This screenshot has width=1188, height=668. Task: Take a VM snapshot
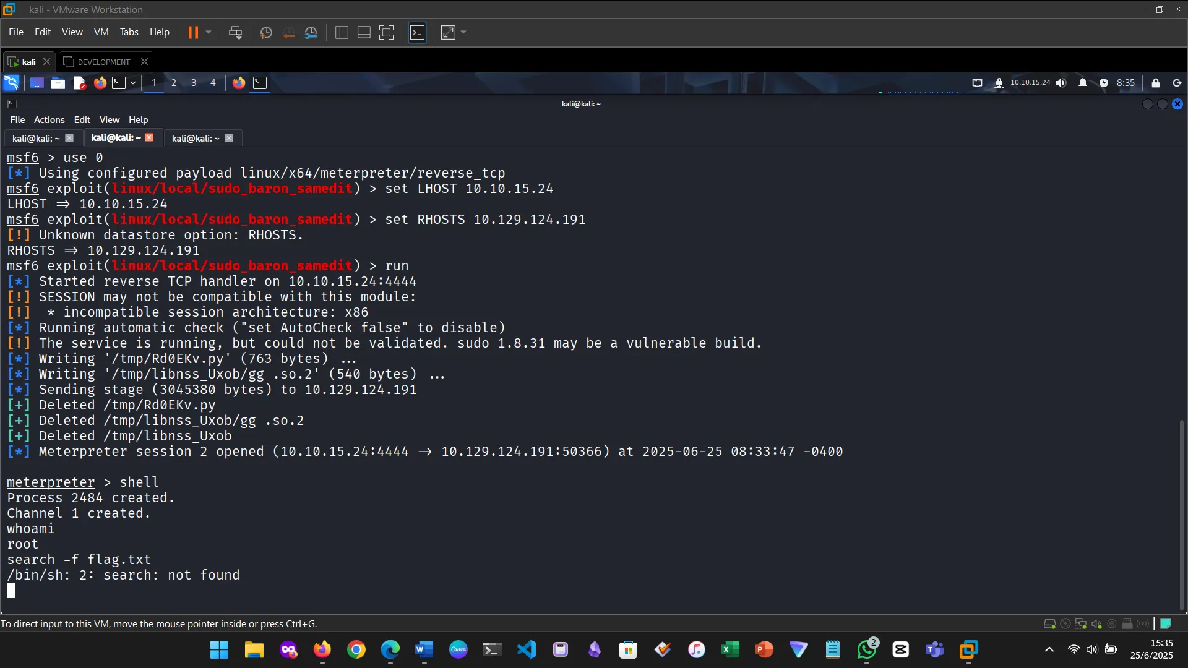coord(266,32)
